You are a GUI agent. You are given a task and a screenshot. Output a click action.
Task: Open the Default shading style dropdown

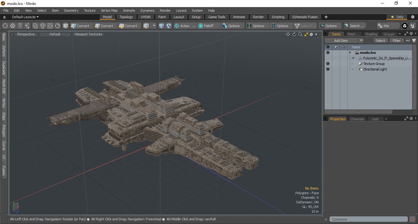[55, 34]
